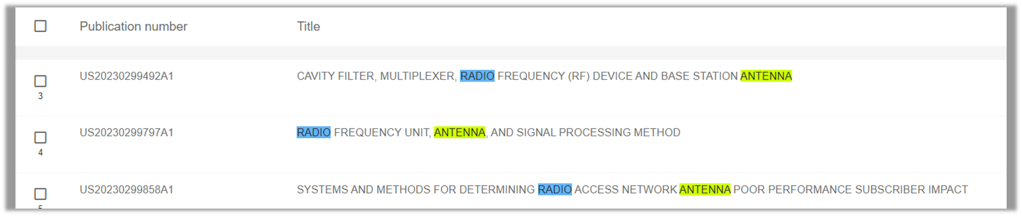
Task: Tick the checkbox beside US20230299858A1
Action: [x=41, y=194]
